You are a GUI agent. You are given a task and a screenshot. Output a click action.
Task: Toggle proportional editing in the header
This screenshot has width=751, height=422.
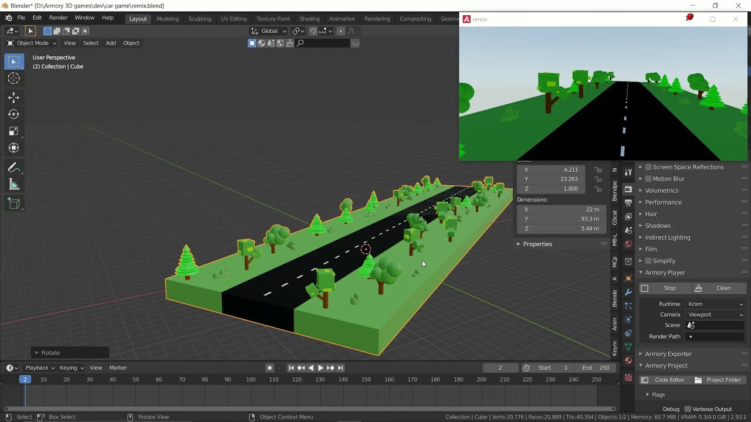click(x=341, y=31)
